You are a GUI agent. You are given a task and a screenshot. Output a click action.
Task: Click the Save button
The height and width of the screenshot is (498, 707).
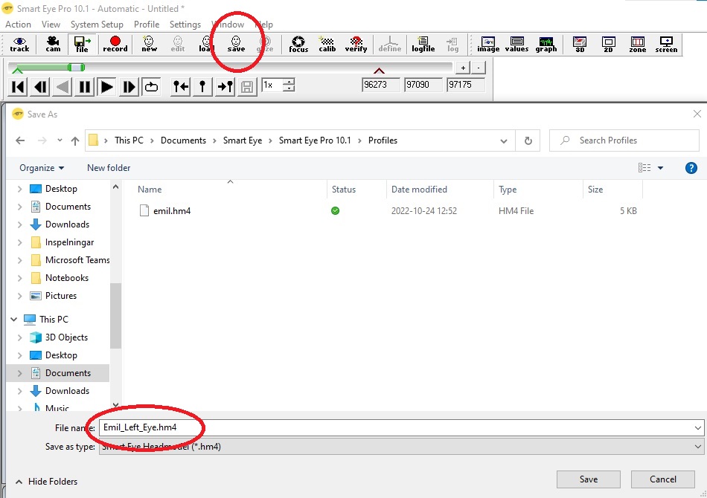click(589, 479)
